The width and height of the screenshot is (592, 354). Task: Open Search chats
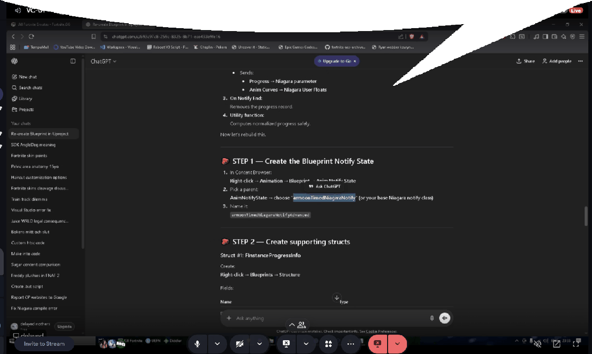(x=27, y=87)
